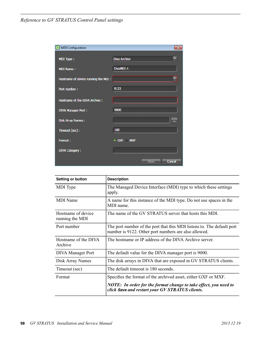Screen dimensions: 261x338
Task: Click 'Setting or button' table header
Action: point(71,179)
